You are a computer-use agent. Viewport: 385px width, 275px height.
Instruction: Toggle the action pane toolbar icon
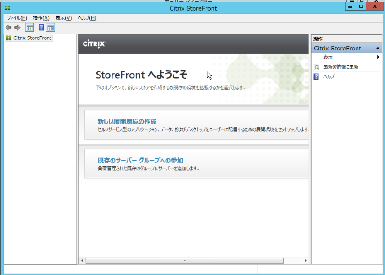[x=50, y=27]
